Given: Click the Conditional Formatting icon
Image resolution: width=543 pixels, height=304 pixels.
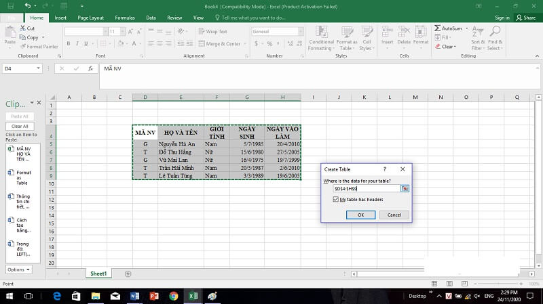Looking at the screenshot, I should coord(321,34).
